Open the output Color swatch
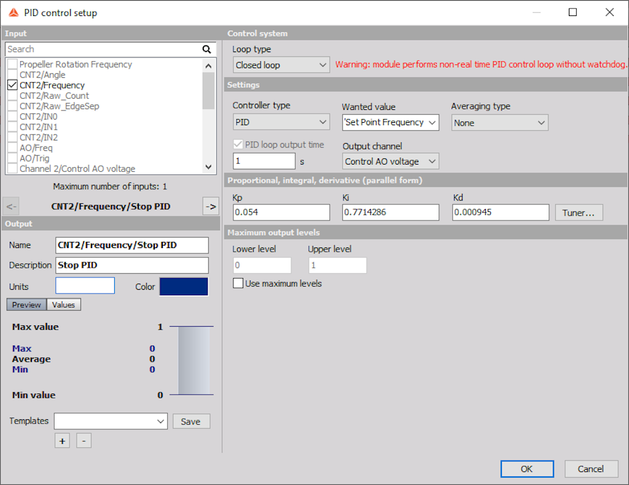The height and width of the screenshot is (485, 629). click(184, 287)
